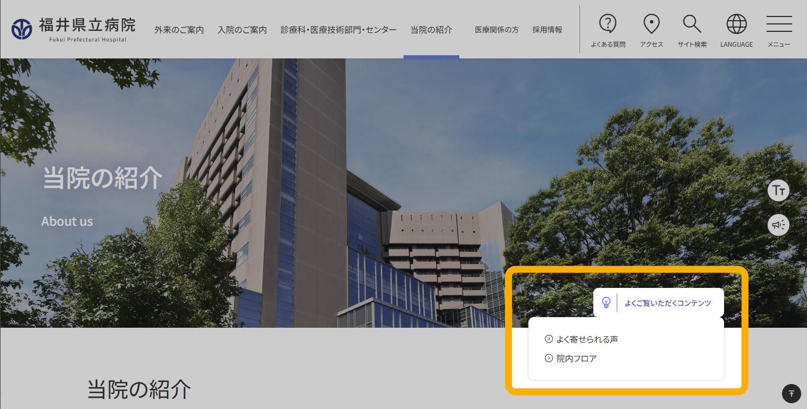Go to 医療関係の方 in navigation
This screenshot has height=409, width=807.
pos(497,30)
